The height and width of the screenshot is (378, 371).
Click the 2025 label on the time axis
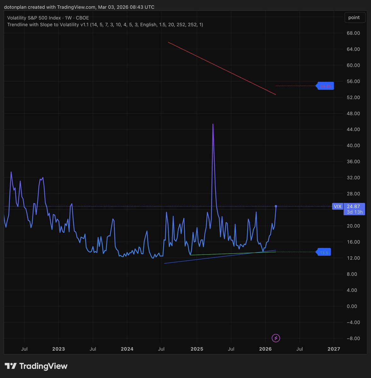(197, 349)
